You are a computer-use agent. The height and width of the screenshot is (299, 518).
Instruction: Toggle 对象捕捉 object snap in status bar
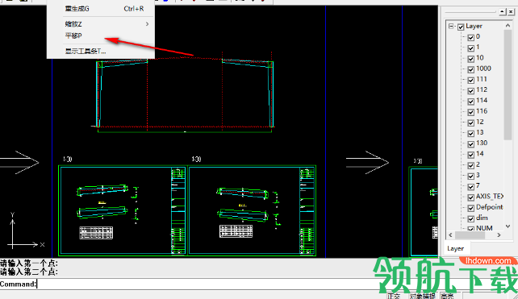pyautogui.click(x=423, y=296)
